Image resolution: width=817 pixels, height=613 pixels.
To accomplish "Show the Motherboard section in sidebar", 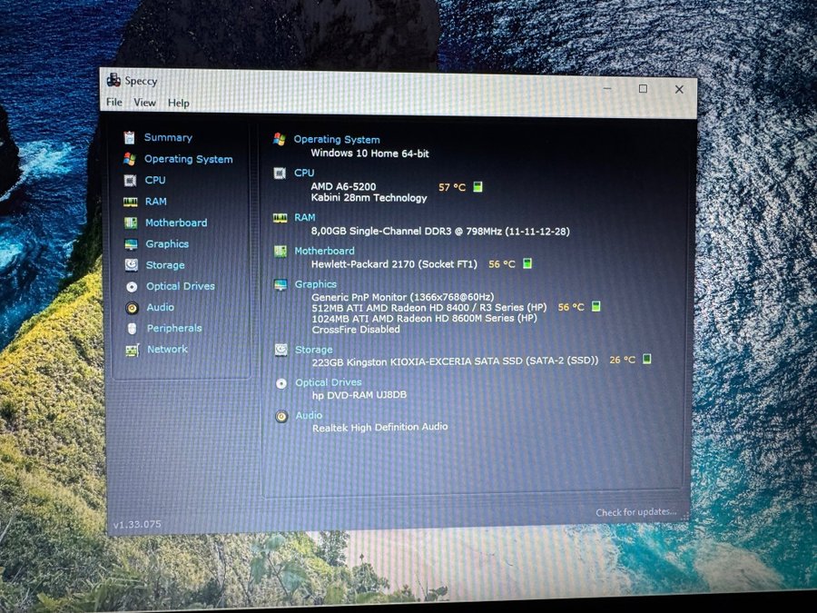I will click(x=176, y=222).
